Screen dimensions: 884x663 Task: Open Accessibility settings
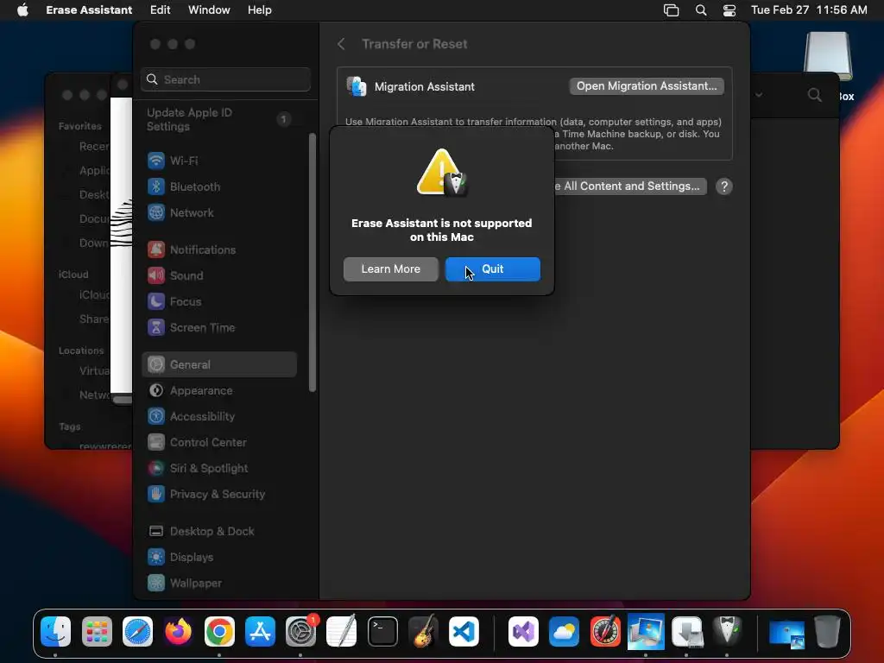point(218,417)
